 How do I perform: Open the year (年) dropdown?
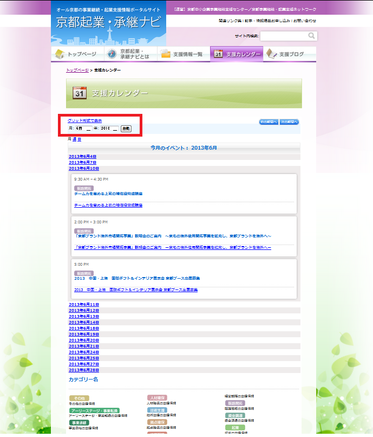(x=109, y=128)
